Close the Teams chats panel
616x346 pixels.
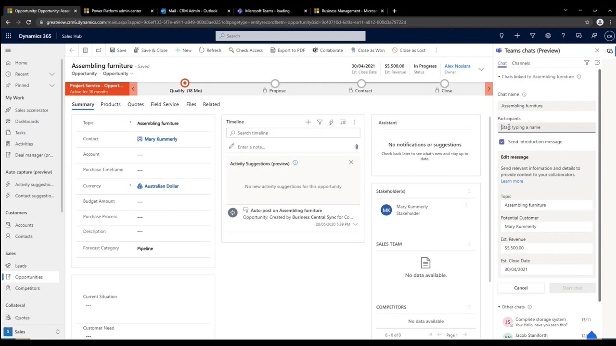click(597, 50)
